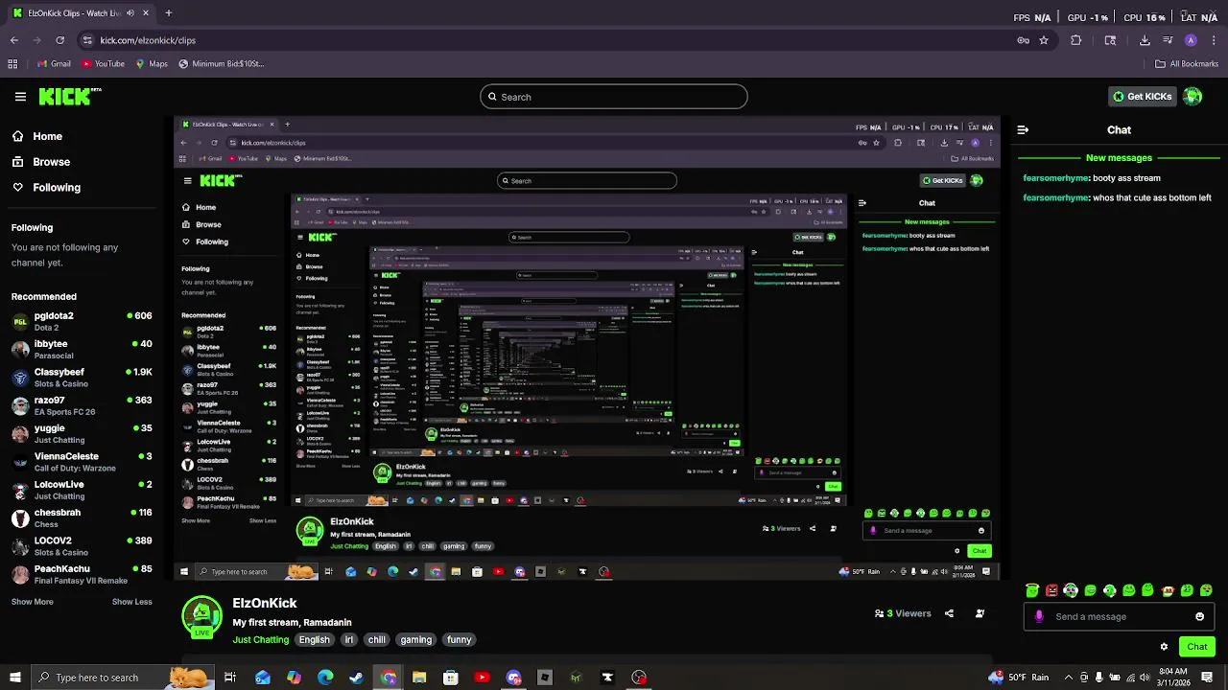
Task: Open the ViennaCeleste recommended channel
Action: [x=82, y=462]
